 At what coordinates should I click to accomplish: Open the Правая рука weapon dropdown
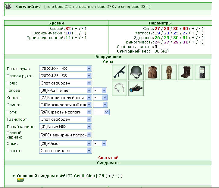pos(65,76)
